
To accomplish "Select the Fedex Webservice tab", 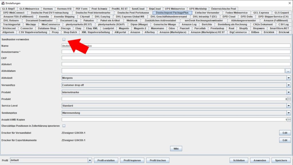I will pyautogui.click(x=236, y=13).
